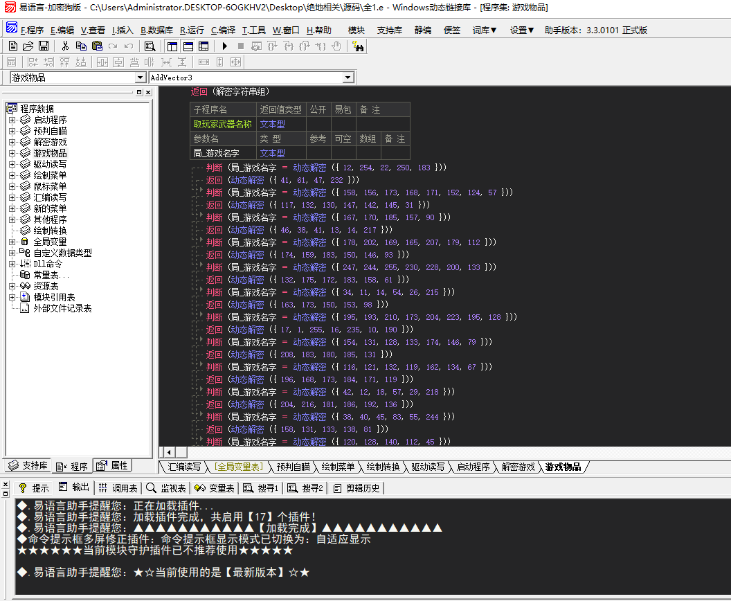Toggle the combined panels layout icon

pos(204,46)
